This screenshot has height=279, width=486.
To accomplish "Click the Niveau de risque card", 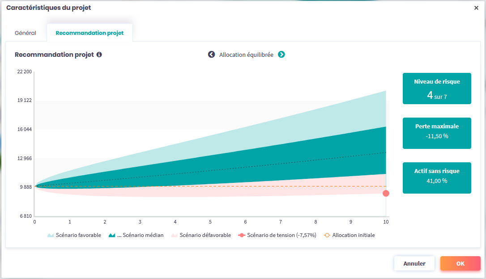I will pos(437,89).
